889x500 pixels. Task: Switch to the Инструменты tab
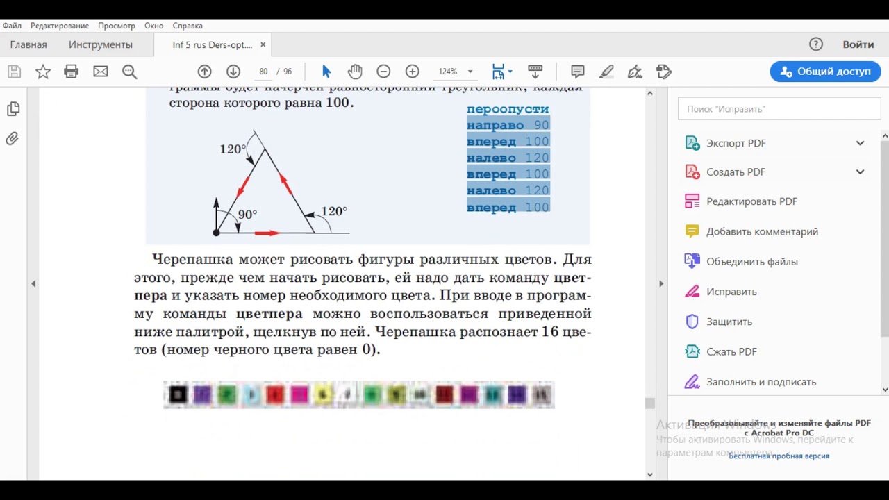101,44
